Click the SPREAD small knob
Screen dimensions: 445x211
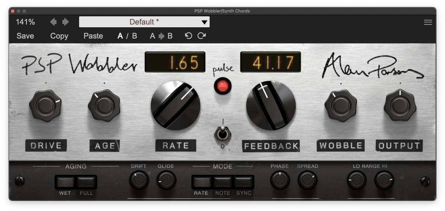(x=307, y=180)
